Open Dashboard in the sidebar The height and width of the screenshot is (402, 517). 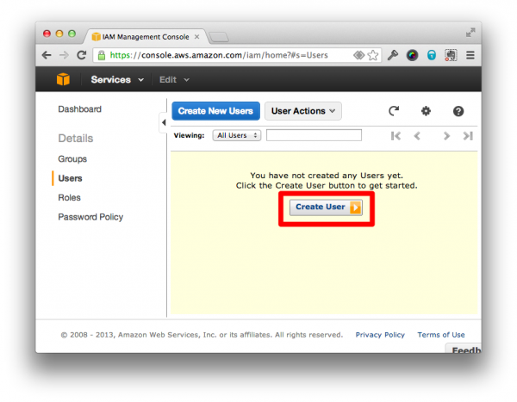[80, 109]
